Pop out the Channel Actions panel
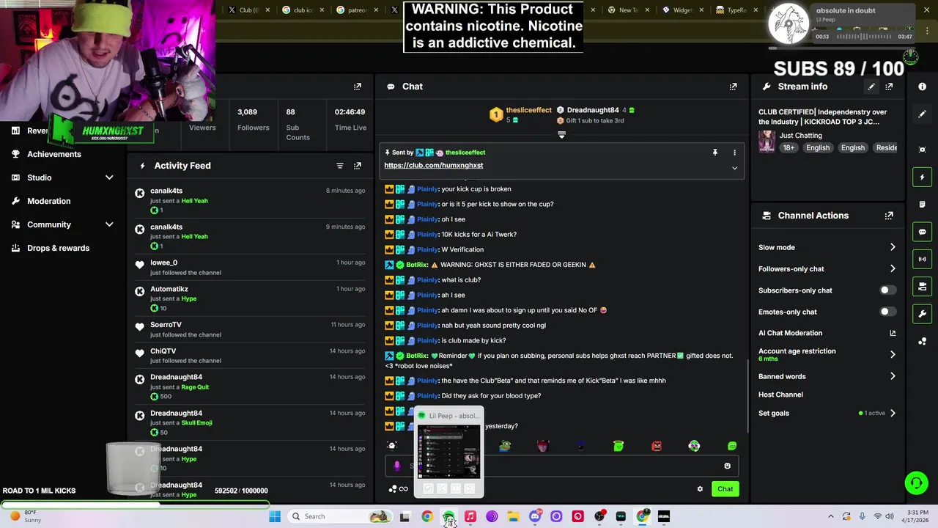Image resolution: width=938 pixels, height=528 pixels. (x=889, y=216)
